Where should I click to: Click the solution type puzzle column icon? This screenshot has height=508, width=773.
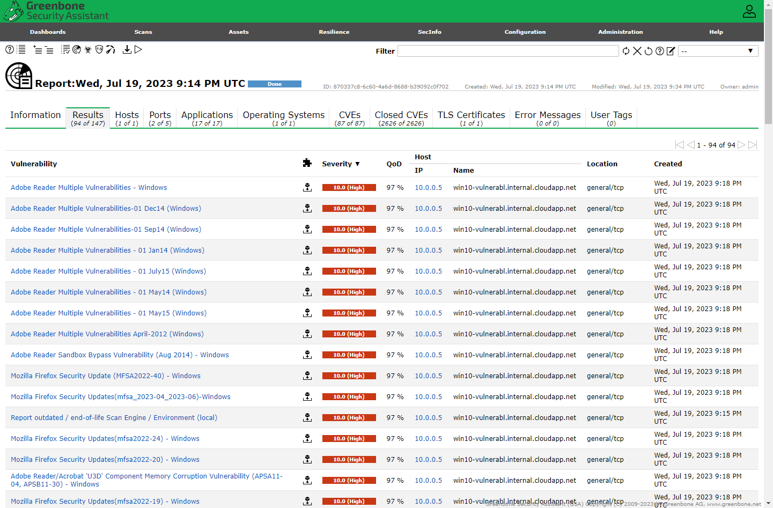pyautogui.click(x=307, y=163)
